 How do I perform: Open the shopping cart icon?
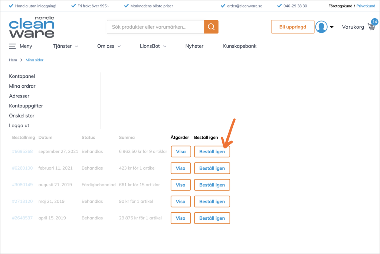371,27
